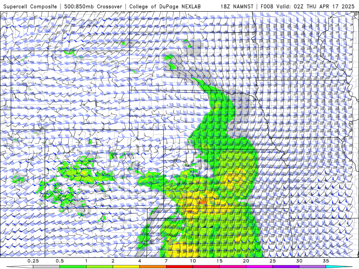Click the '25' legend label
Image resolution: width=359 pixels, height=269 pixels.
(273, 261)
